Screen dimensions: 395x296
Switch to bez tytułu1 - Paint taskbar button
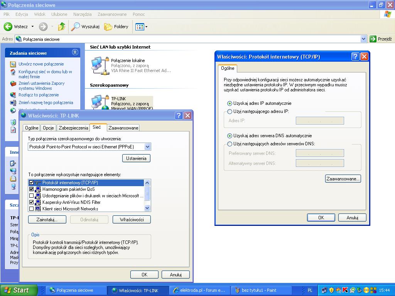pos(262,290)
